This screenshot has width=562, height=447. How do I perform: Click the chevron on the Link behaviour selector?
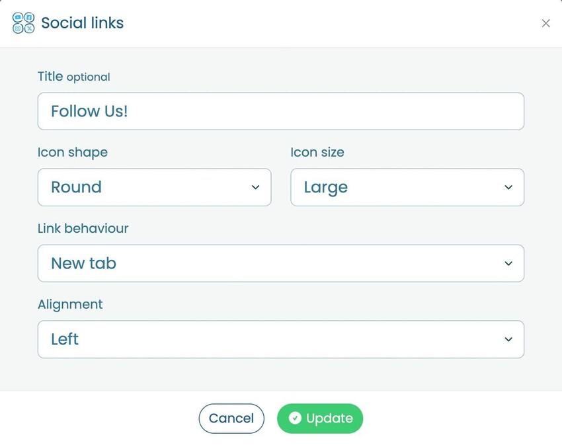(x=508, y=263)
